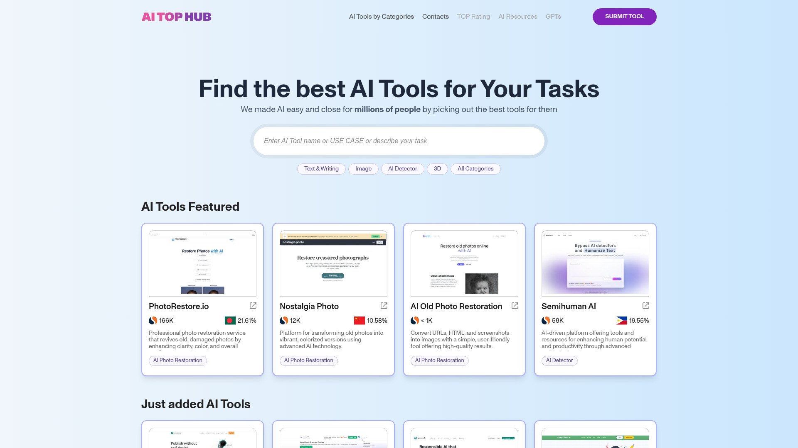798x448 pixels.
Task: Click the external link icon on Semihuman AI
Action: pyautogui.click(x=646, y=306)
